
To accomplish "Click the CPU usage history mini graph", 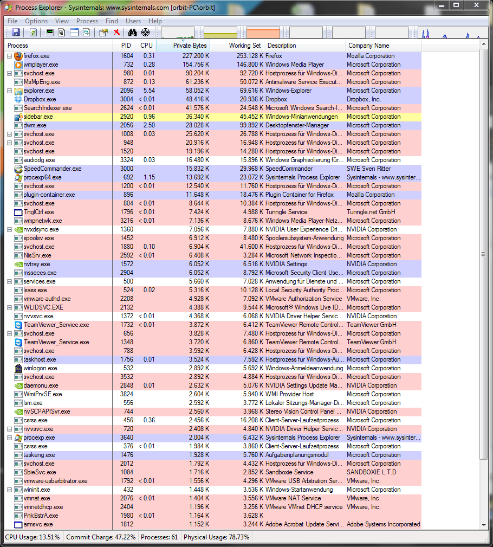I will [178, 33].
